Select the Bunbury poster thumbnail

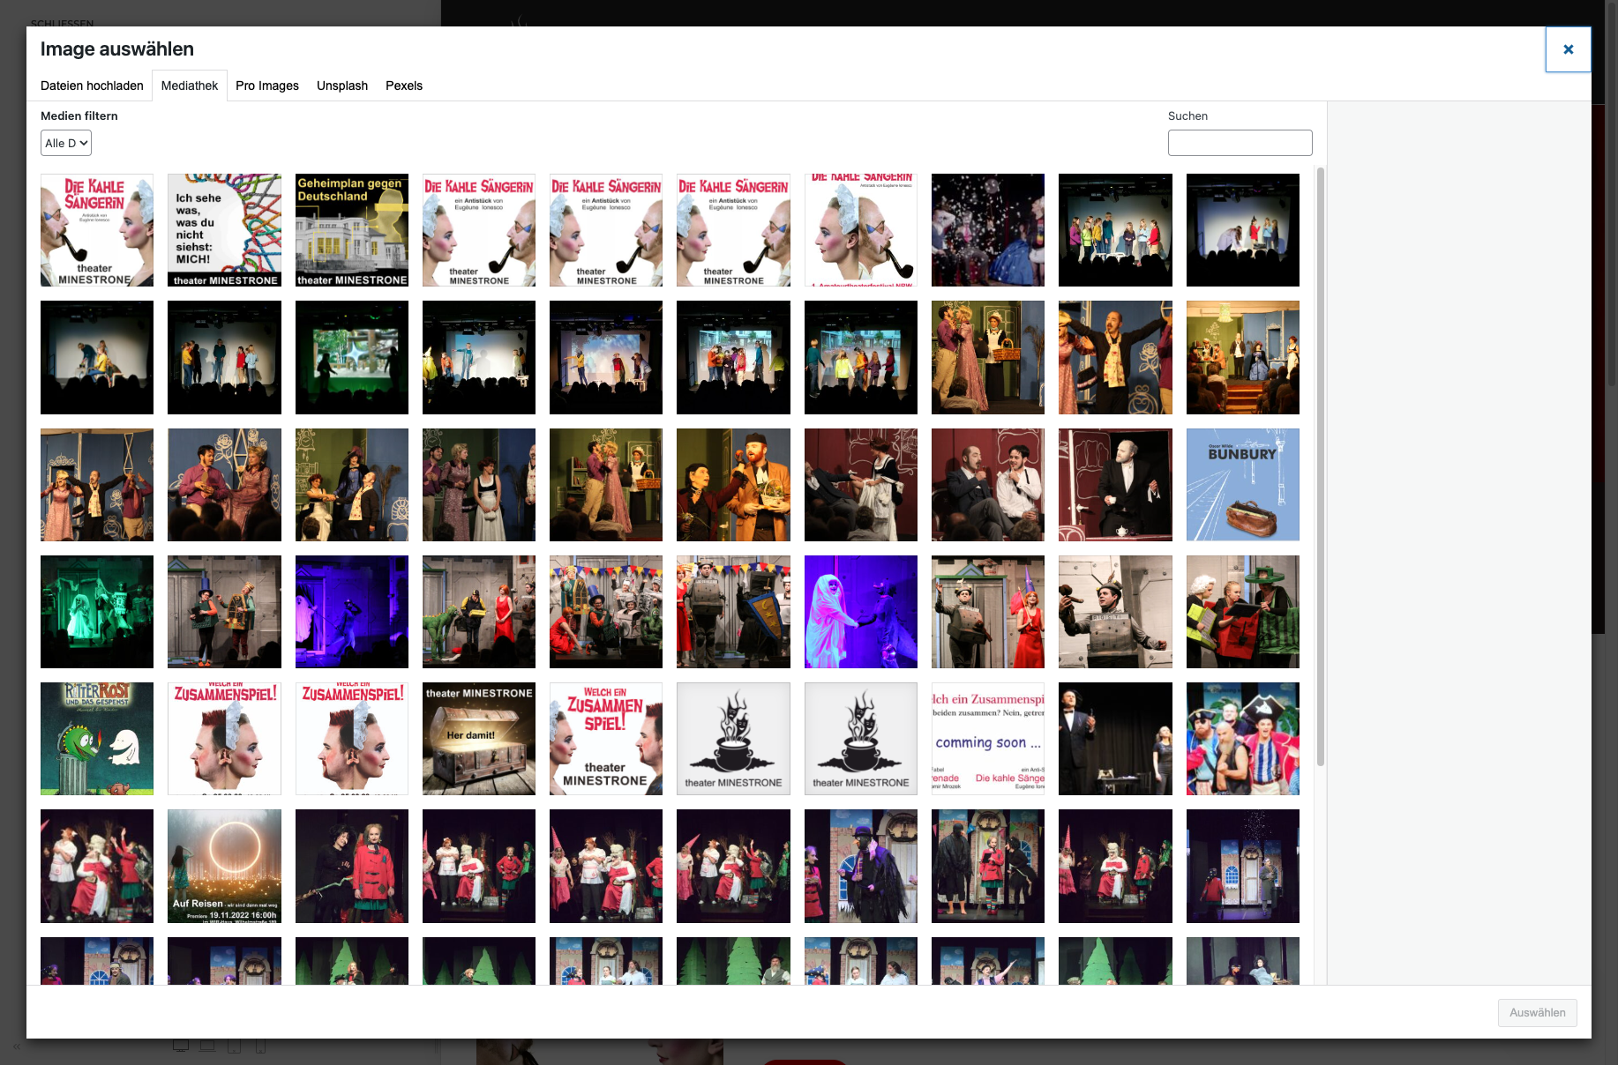[1241, 484]
